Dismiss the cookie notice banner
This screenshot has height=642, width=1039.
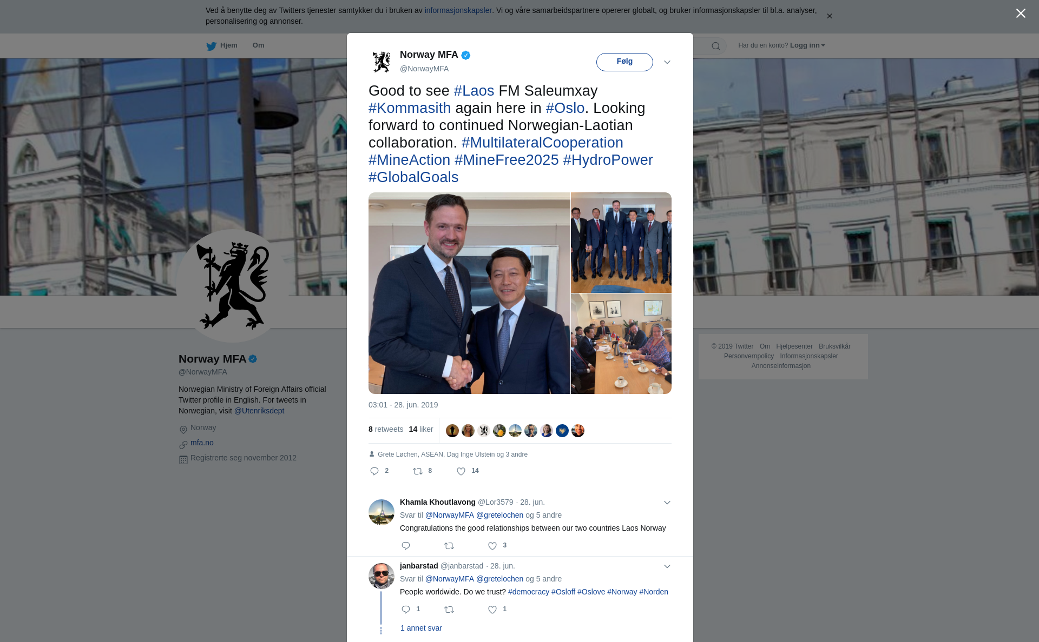(829, 16)
